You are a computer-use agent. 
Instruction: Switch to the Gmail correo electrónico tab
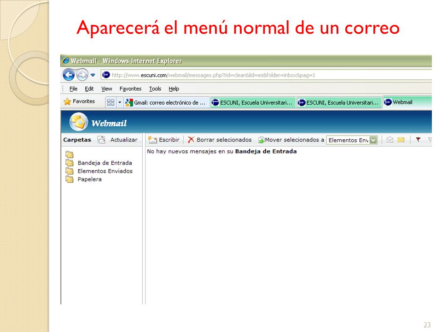tap(167, 102)
